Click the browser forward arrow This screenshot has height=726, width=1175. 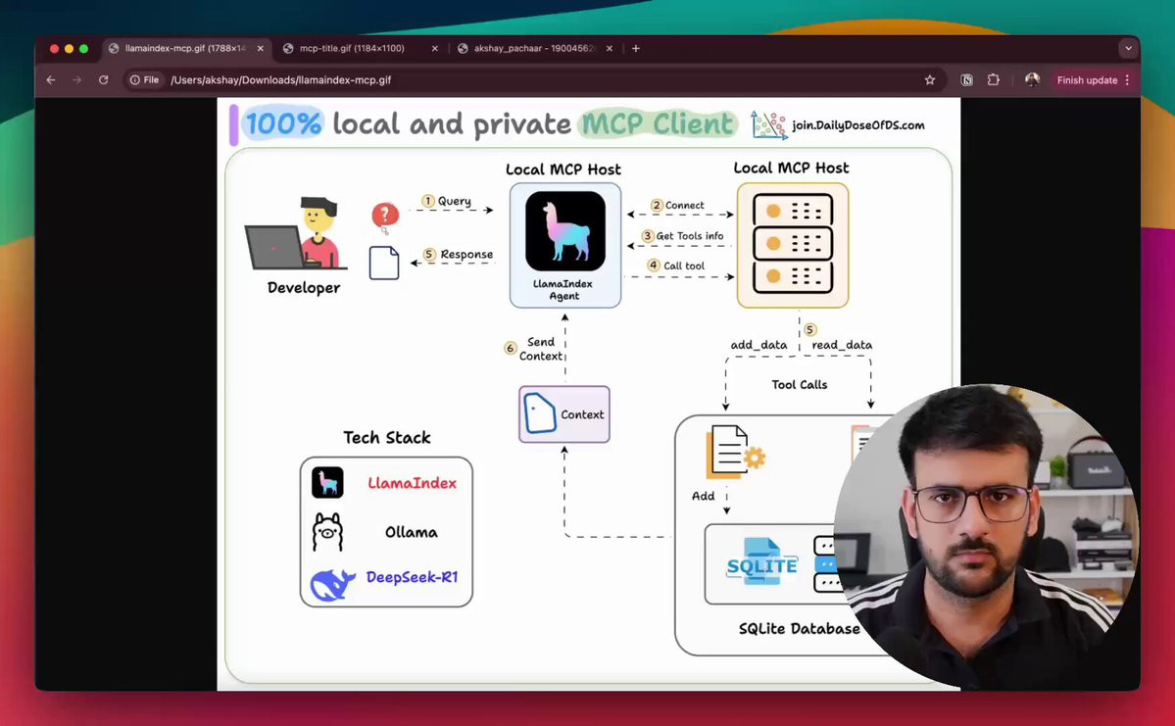(76, 80)
